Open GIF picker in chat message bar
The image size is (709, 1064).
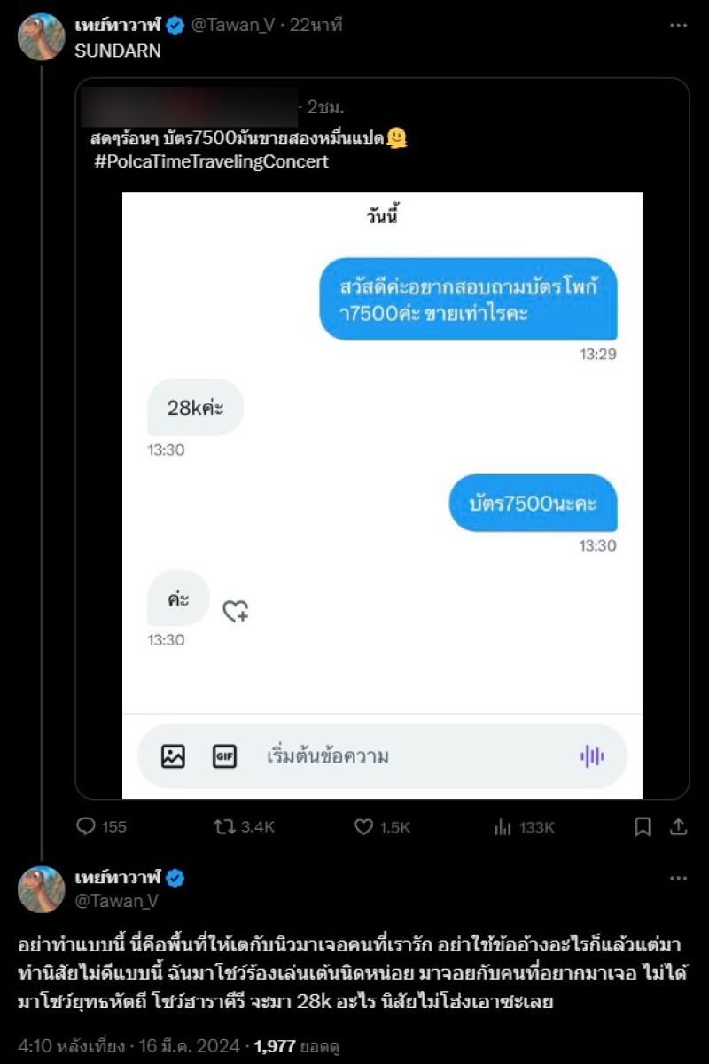coord(224,755)
